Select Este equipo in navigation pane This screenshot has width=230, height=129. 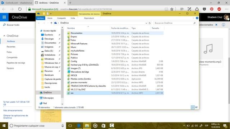[49, 98]
